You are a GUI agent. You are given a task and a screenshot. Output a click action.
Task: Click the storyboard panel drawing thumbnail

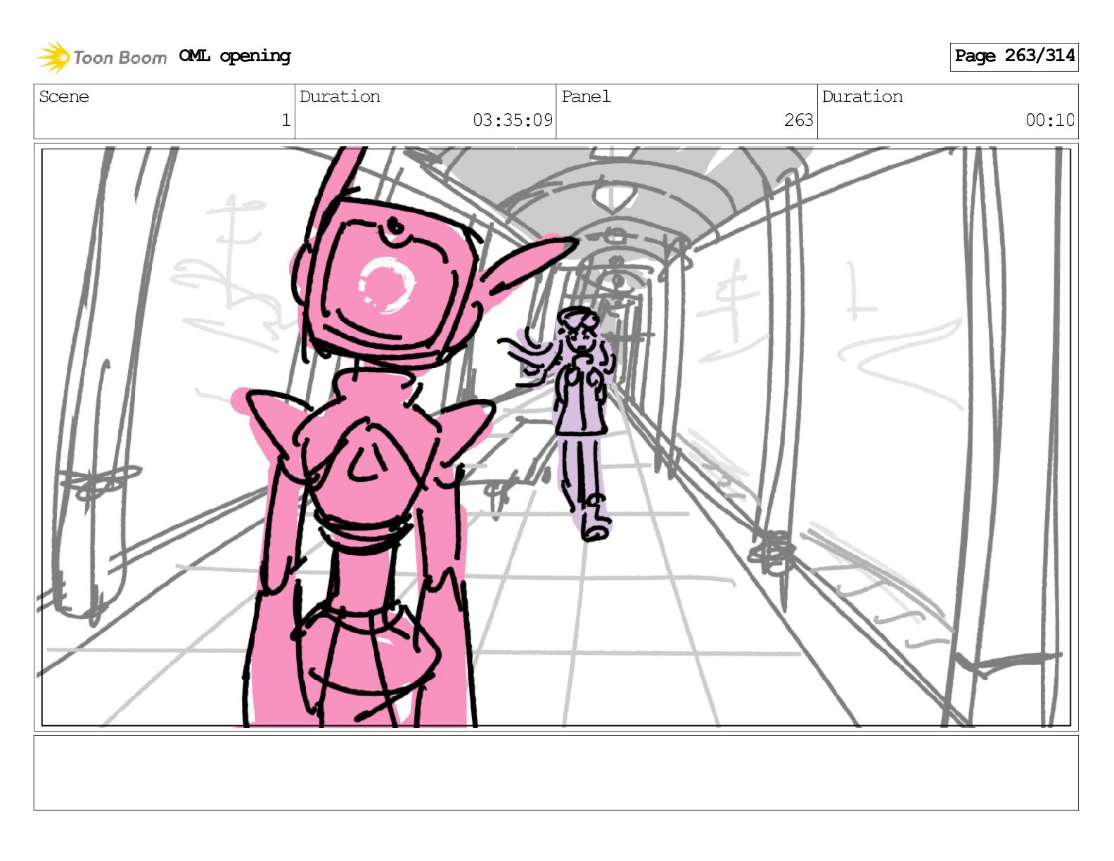coord(556,437)
